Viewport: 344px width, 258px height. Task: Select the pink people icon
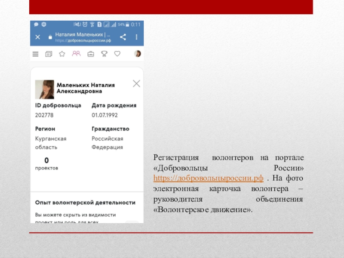pyautogui.click(x=76, y=54)
